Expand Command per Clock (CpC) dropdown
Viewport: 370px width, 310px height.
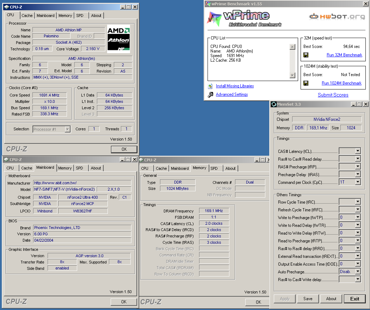point(358,182)
